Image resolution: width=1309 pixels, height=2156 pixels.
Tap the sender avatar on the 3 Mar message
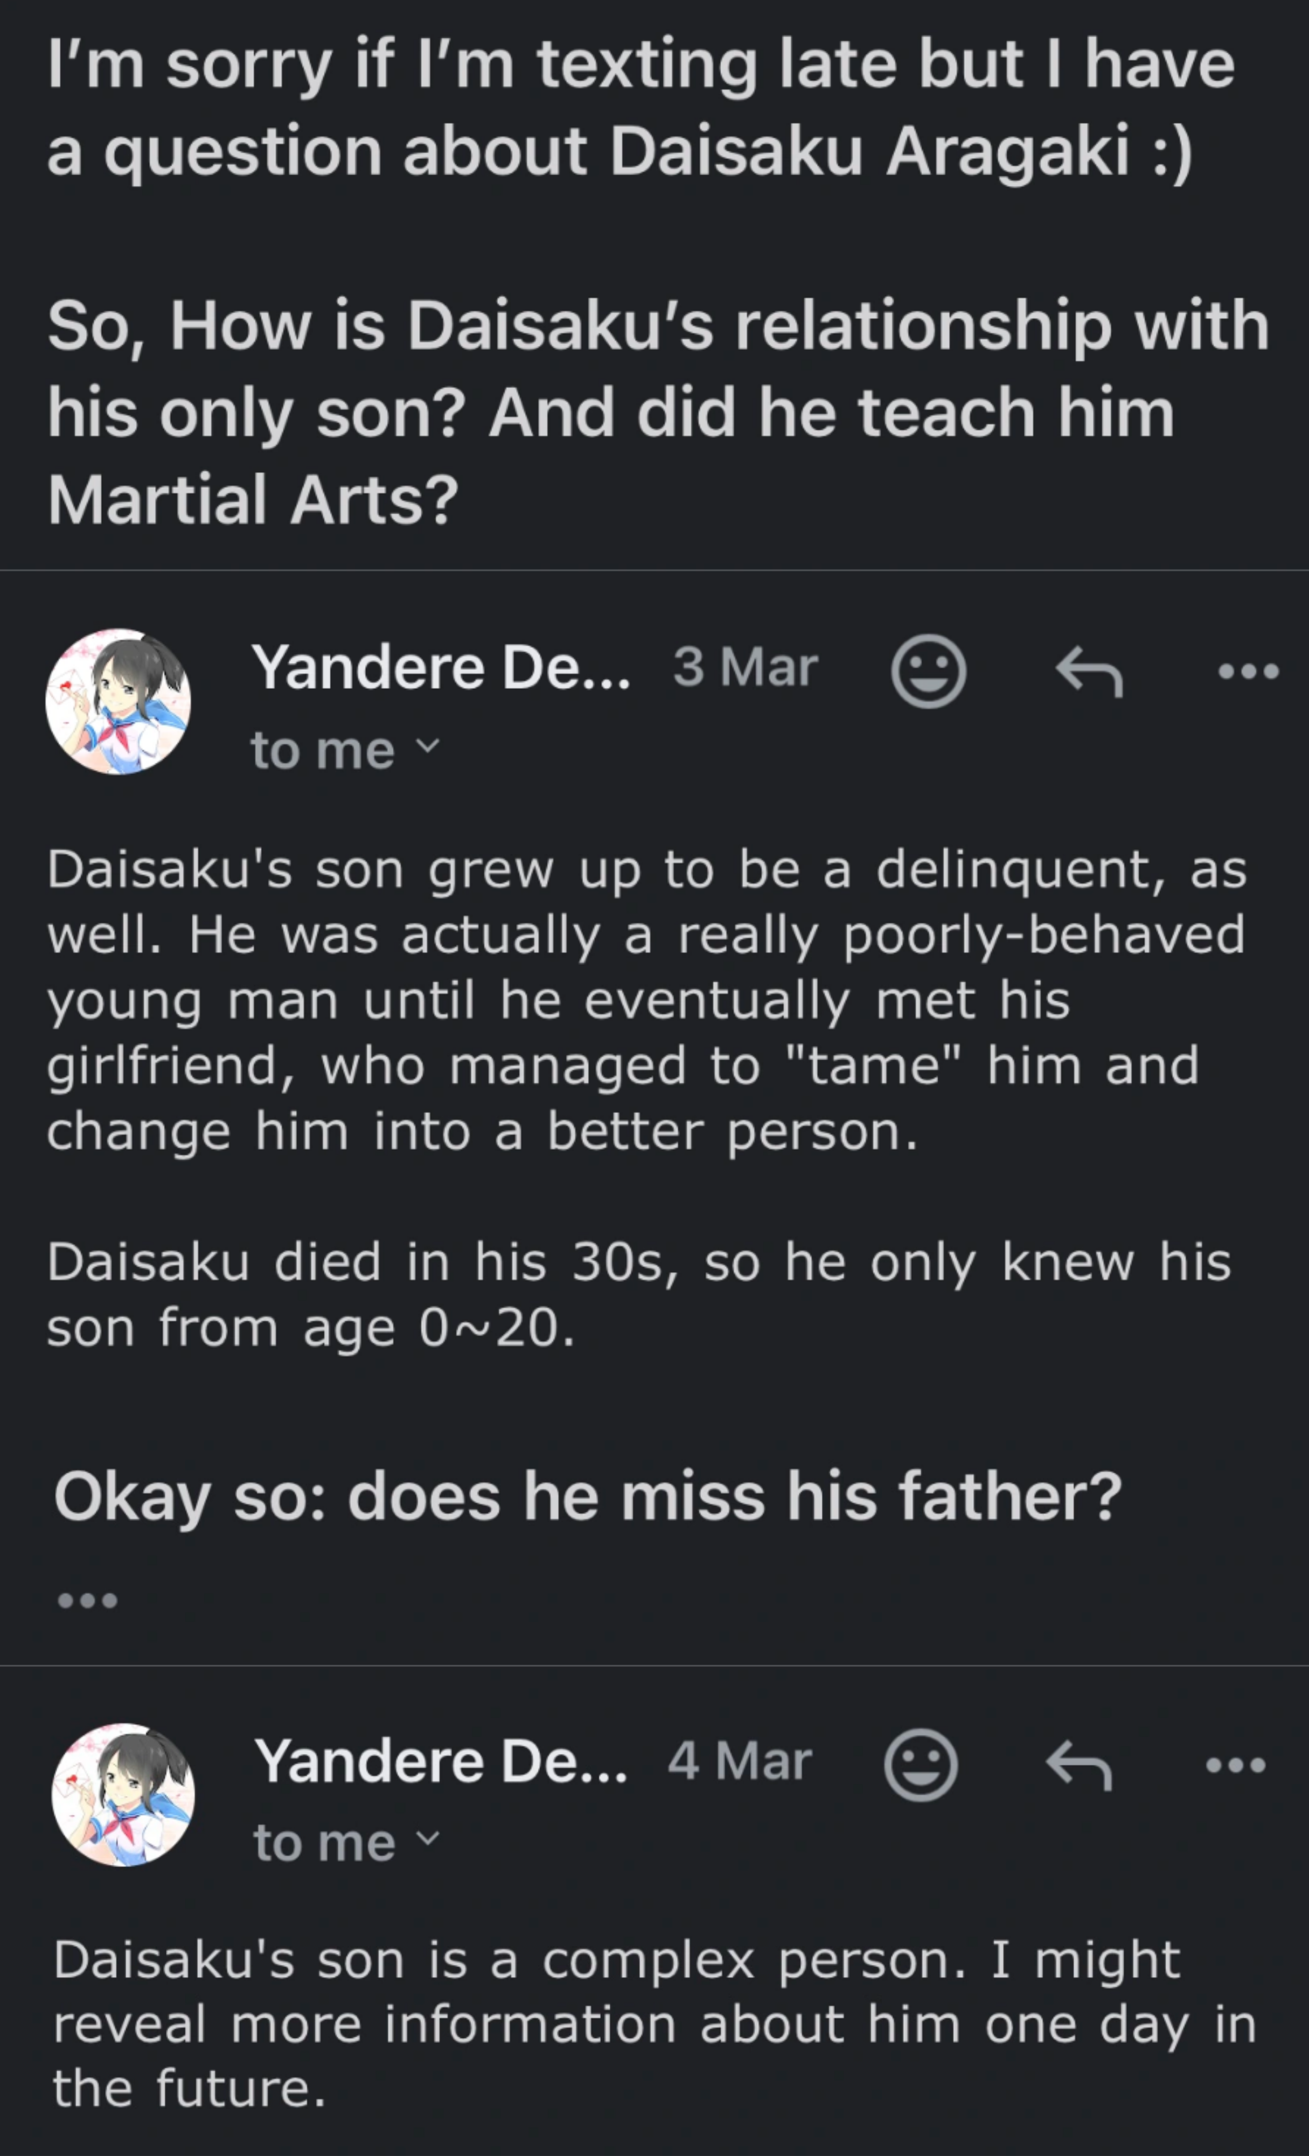(118, 702)
